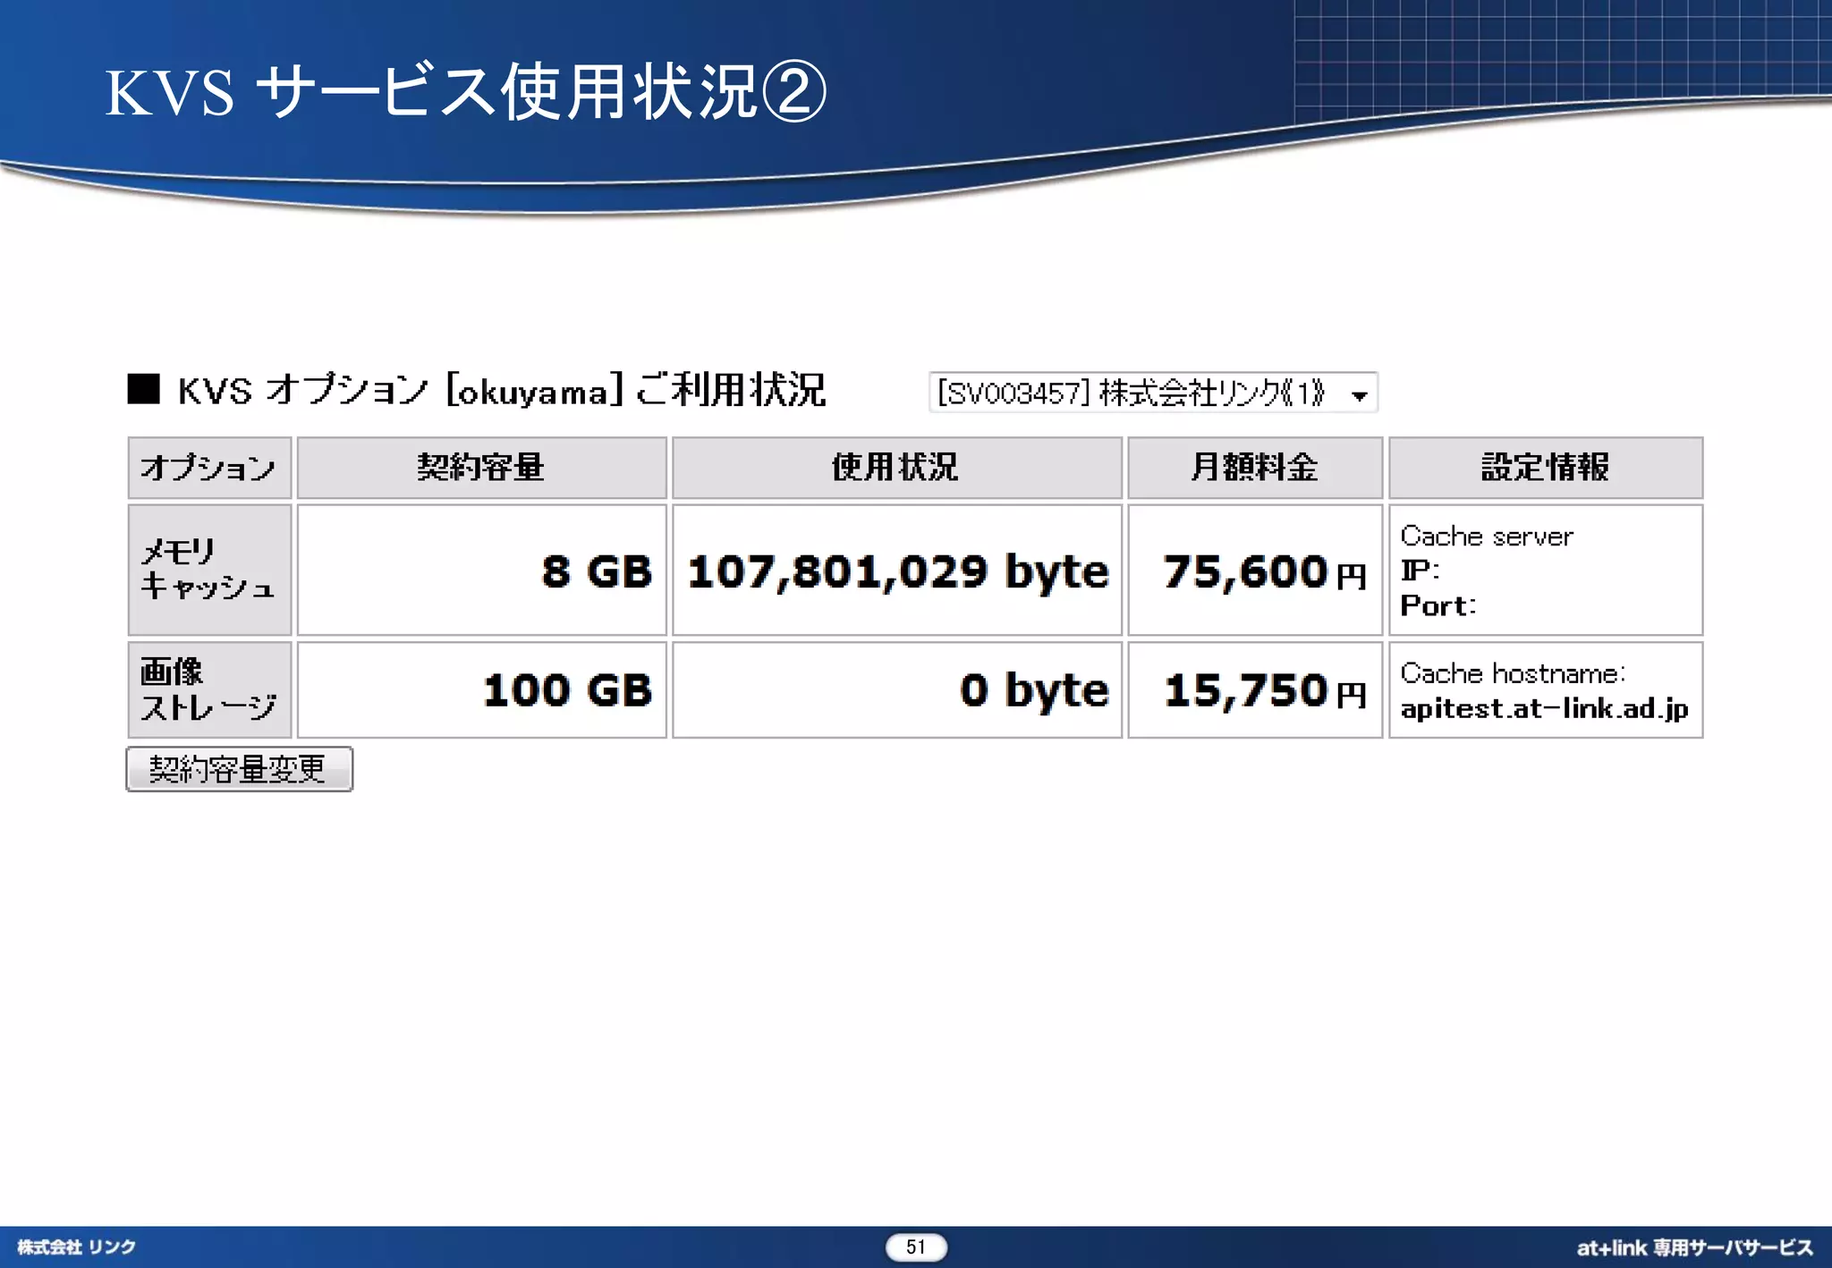Click the 画像ストレージ row label
Screen dimensions: 1832x1268
(209, 689)
